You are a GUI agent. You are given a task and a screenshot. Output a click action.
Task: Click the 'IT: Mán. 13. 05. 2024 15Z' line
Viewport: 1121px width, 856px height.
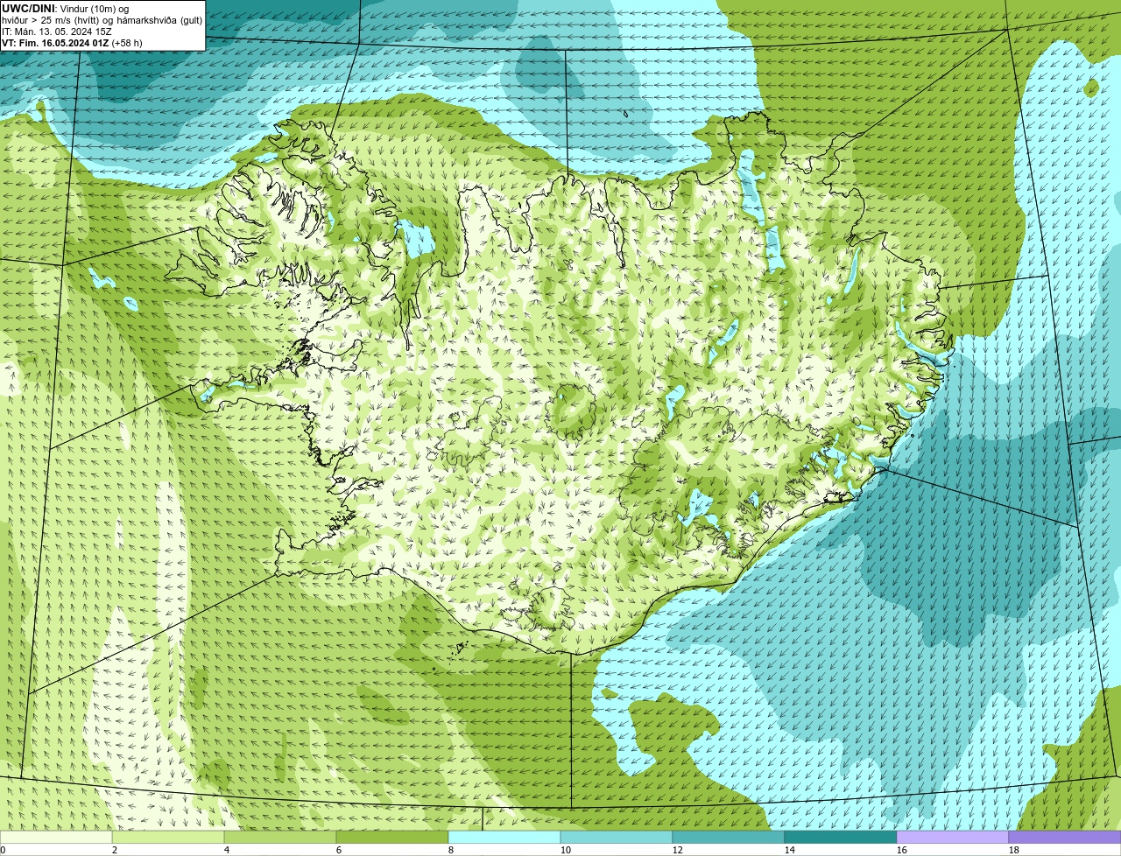[x=57, y=32]
